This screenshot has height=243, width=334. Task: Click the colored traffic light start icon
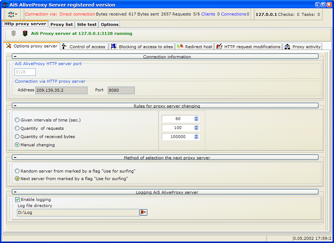tap(25, 33)
